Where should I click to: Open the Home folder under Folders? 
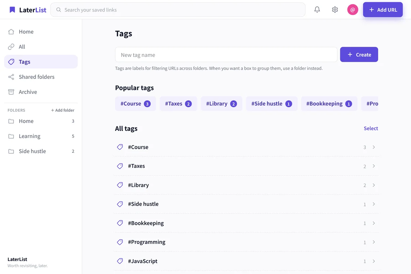(x=41, y=121)
